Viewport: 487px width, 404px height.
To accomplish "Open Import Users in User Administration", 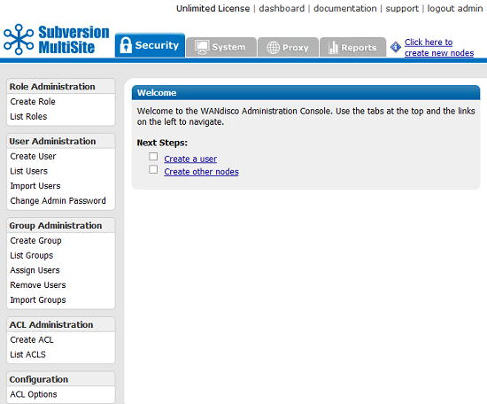I will [x=35, y=186].
